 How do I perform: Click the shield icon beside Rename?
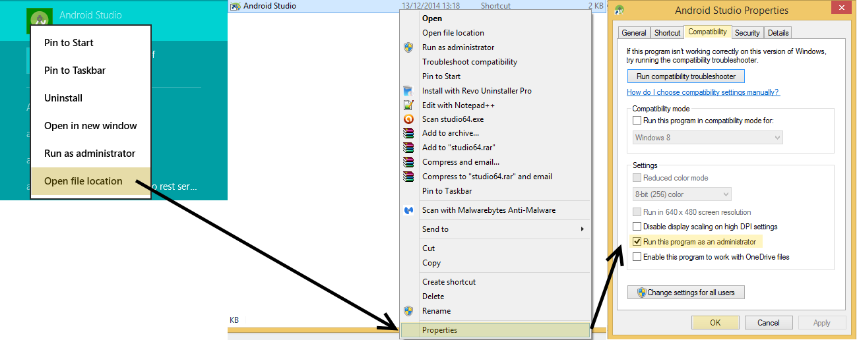tap(408, 311)
